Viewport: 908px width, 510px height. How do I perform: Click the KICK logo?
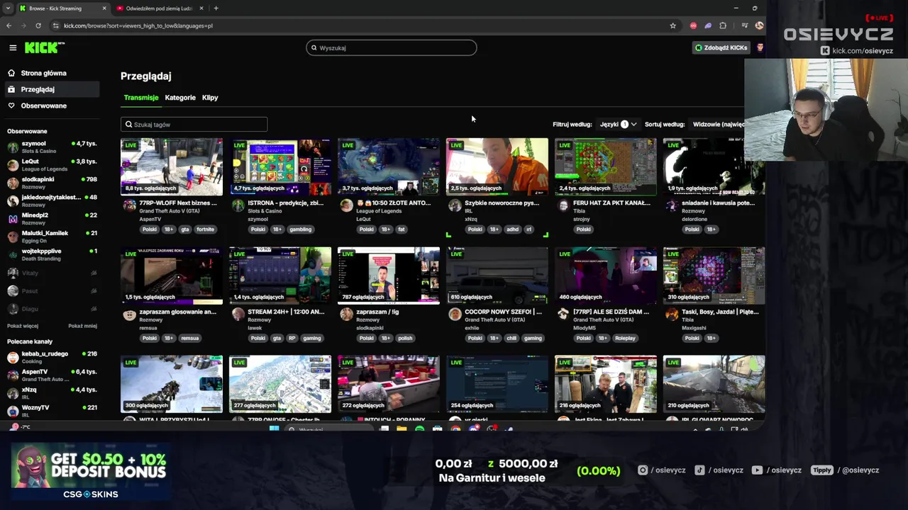click(44, 47)
